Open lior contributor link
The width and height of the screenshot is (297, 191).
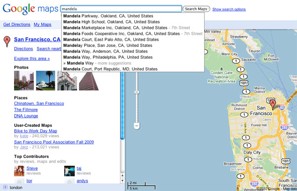[29, 181]
